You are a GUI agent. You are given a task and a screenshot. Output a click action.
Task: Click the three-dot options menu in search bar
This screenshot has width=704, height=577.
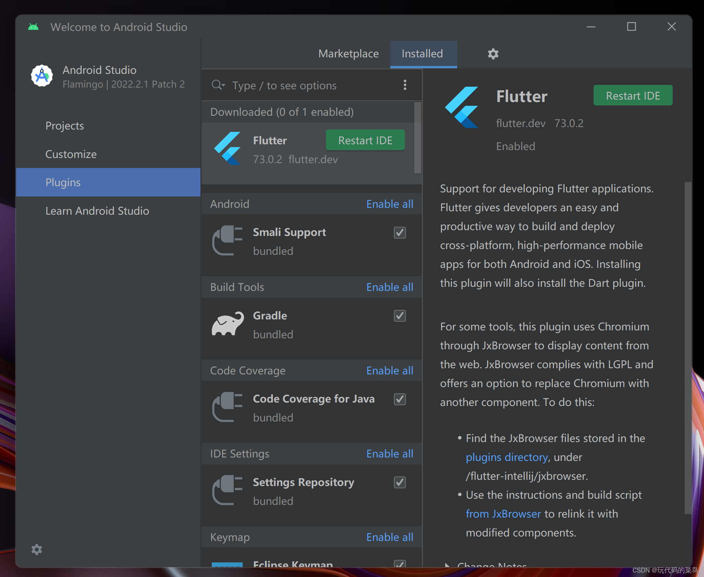coord(405,85)
